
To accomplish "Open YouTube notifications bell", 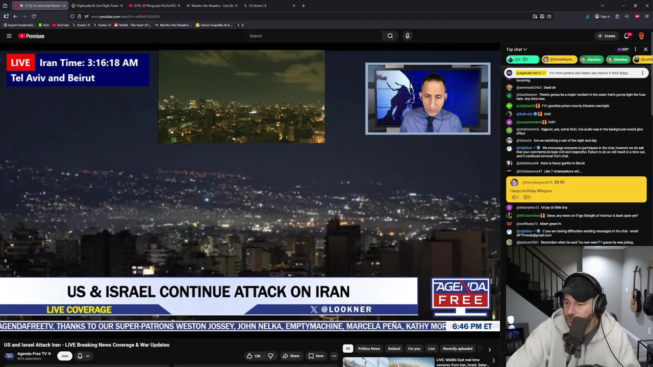I will pyautogui.click(x=627, y=36).
